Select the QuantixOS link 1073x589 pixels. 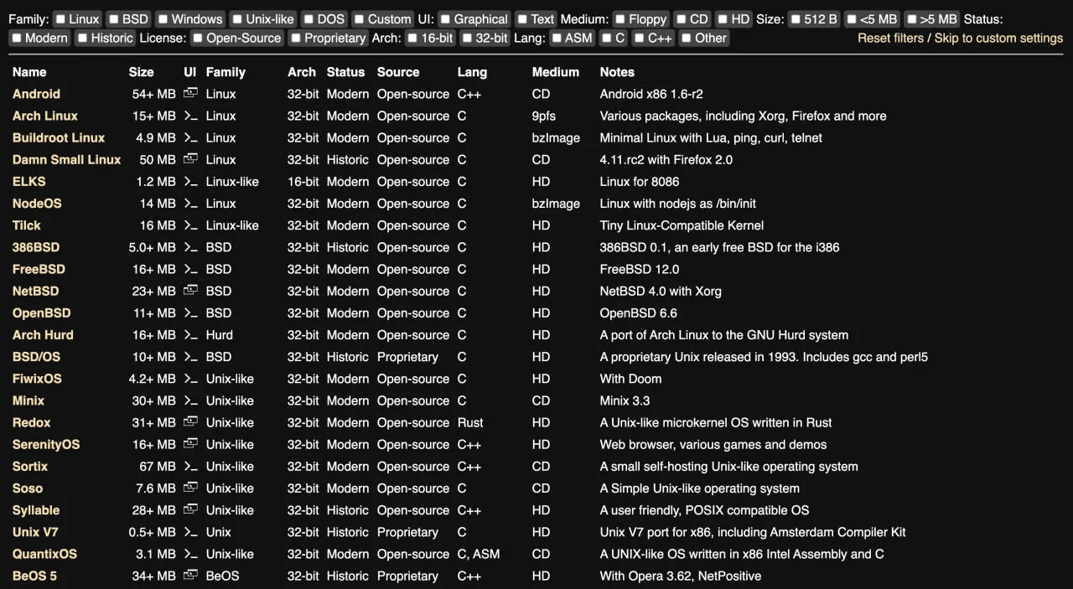coord(44,554)
